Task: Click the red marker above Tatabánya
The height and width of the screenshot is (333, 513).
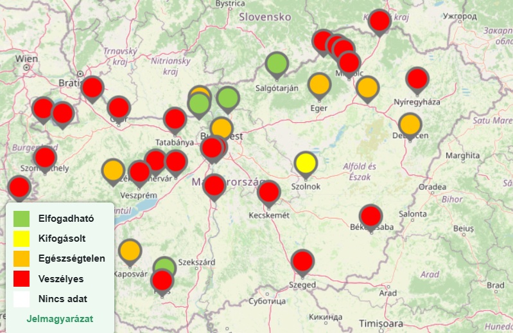Action: click(x=175, y=120)
